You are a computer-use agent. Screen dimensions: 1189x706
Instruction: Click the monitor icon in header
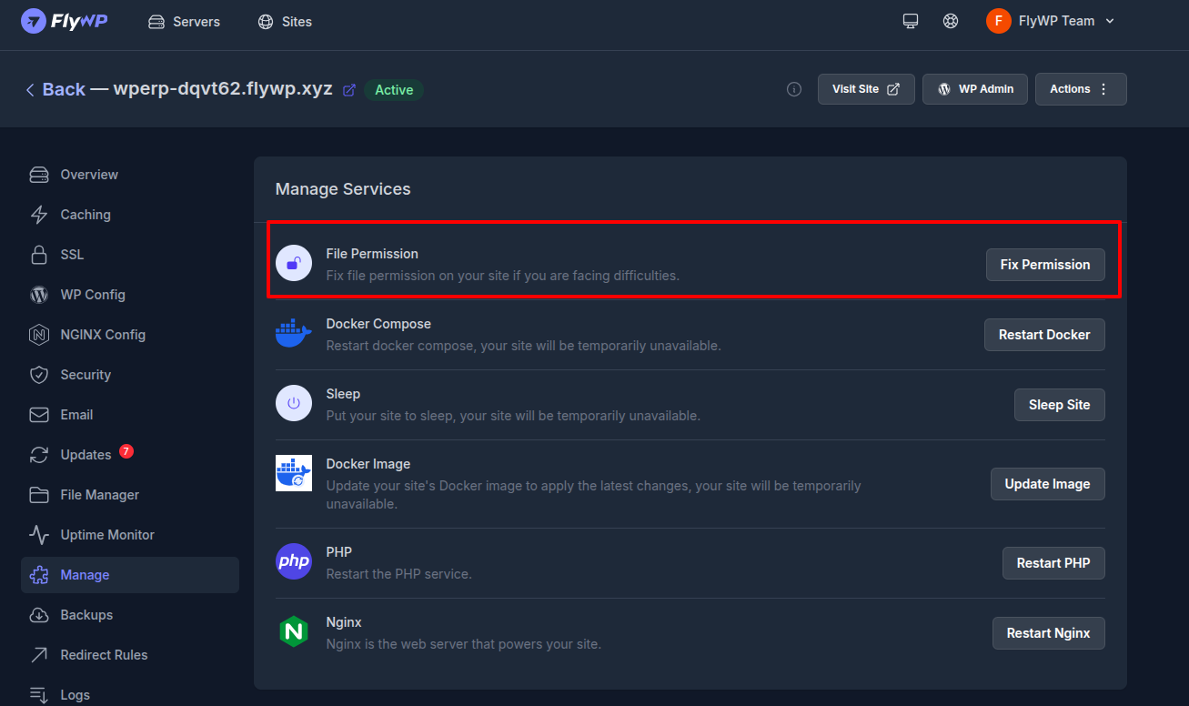point(911,21)
